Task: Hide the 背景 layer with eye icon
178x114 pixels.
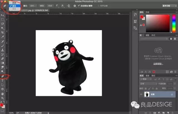Action: (142, 94)
